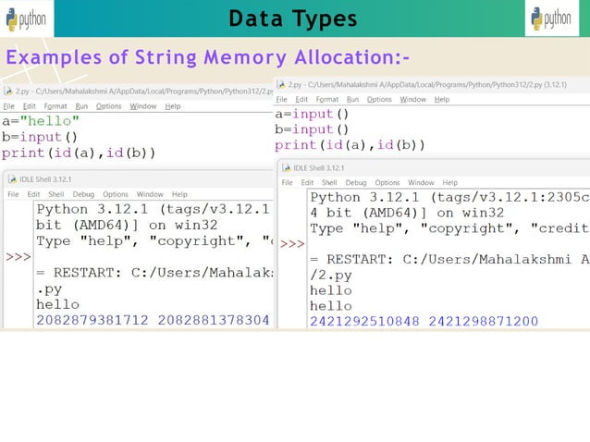
Task: Click 'Examples of String Memory Allocation' heading
Action: click(x=208, y=58)
